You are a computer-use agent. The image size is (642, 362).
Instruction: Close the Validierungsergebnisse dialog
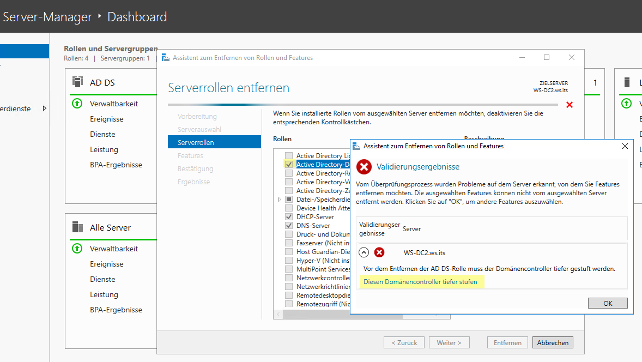[x=625, y=146]
